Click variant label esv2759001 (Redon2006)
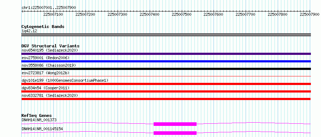 tap(45, 58)
